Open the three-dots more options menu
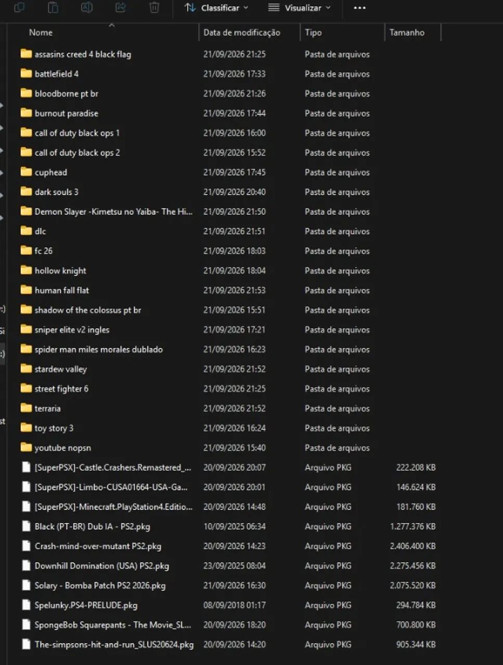 pos(359,8)
